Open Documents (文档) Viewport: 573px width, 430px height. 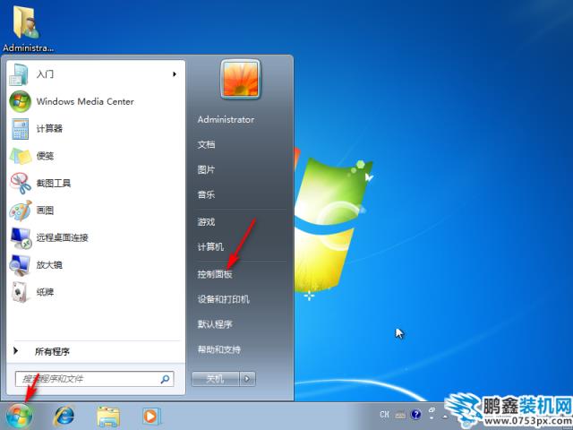[206, 145]
